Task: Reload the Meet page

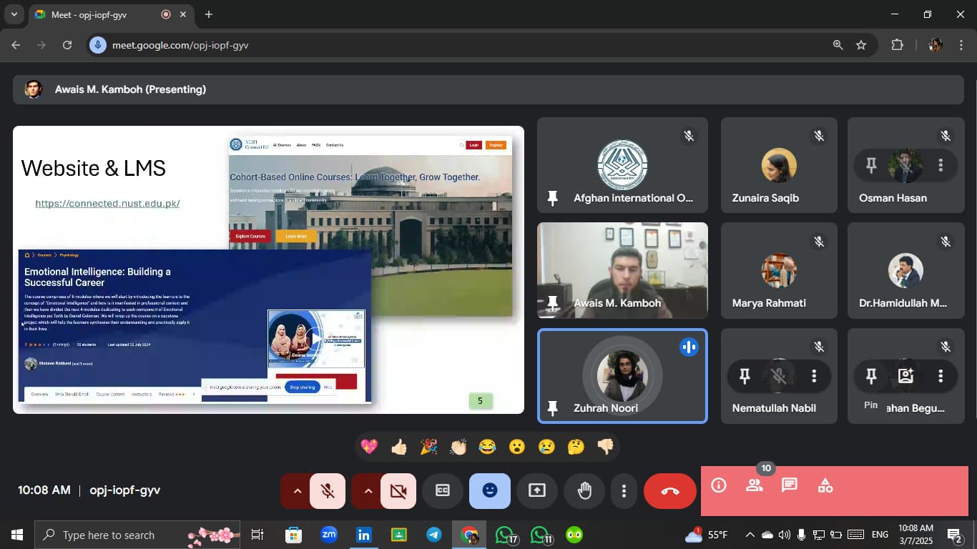Action: [x=67, y=45]
